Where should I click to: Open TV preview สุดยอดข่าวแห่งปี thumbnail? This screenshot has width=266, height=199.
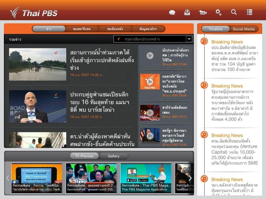point(91,178)
